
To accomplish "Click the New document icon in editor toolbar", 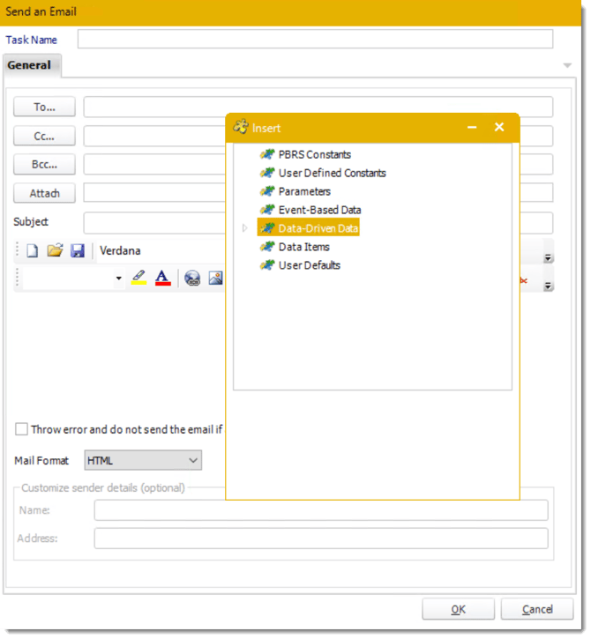I will [x=33, y=250].
